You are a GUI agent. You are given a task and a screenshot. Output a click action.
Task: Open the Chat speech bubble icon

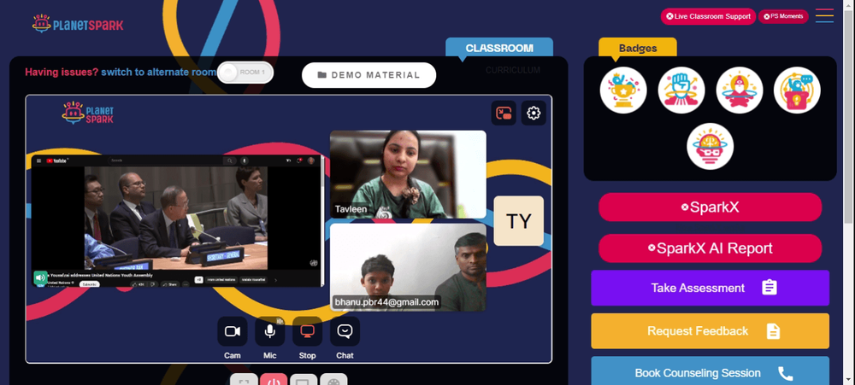click(345, 331)
